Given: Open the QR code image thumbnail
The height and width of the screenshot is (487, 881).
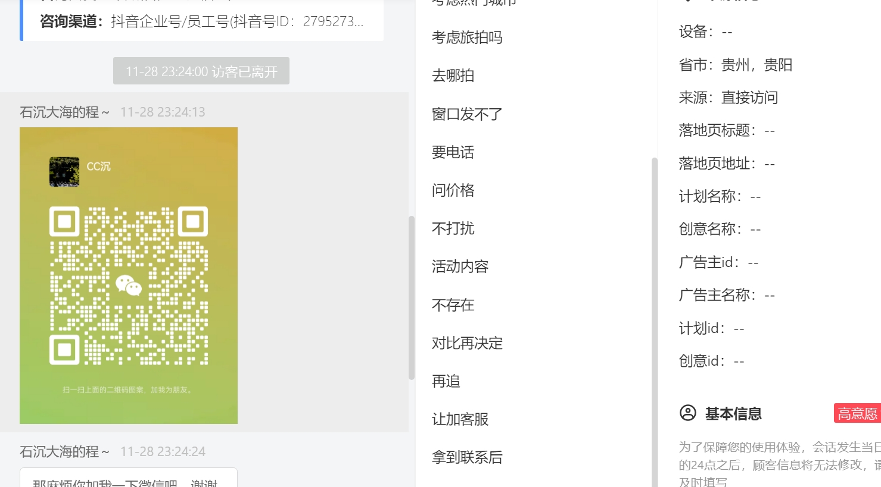Looking at the screenshot, I should (129, 275).
